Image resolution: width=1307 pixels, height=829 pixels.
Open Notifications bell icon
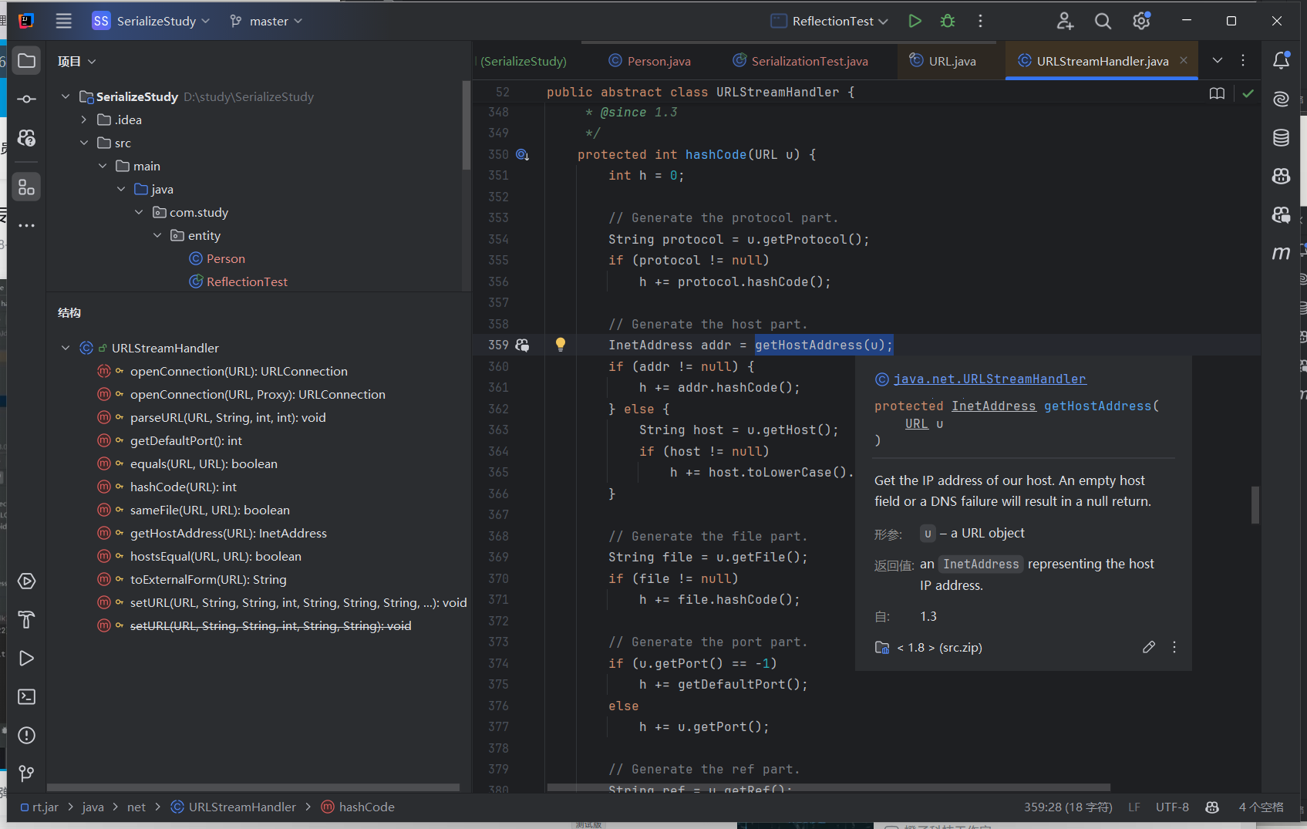(1281, 60)
